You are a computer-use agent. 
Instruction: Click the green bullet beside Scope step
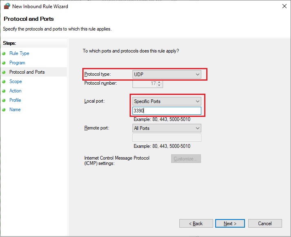coord(4,82)
